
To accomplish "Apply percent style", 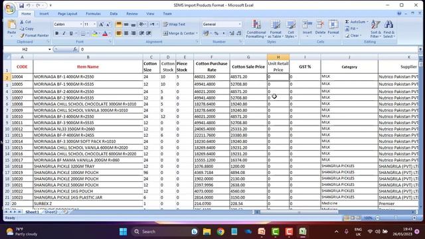I will pos(216,33).
